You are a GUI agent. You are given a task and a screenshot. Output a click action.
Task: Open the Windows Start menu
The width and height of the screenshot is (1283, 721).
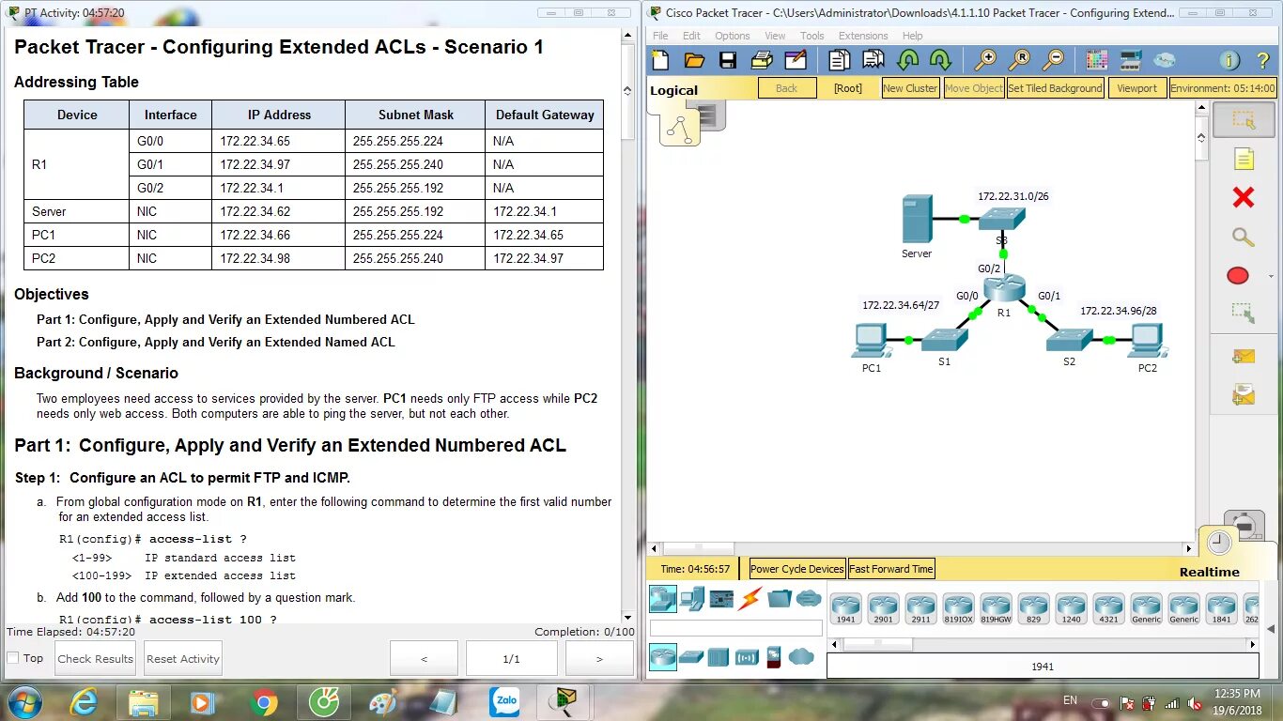click(23, 701)
